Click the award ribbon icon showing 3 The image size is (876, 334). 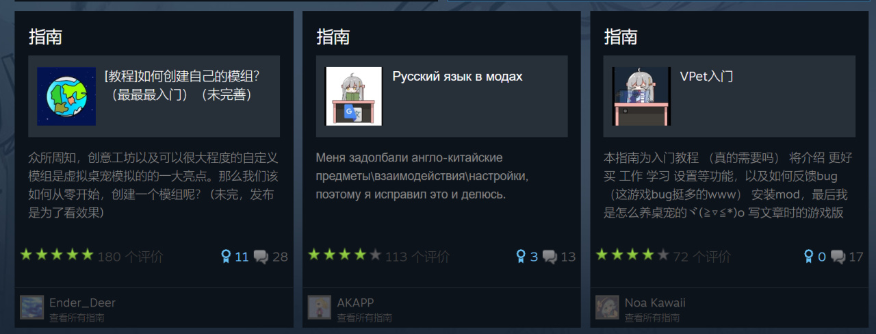(x=520, y=257)
